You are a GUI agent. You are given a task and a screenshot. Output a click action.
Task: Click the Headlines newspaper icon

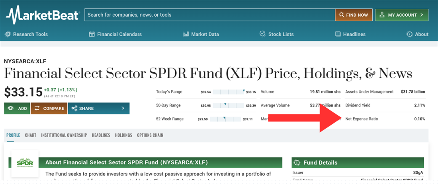pyautogui.click(x=338, y=34)
